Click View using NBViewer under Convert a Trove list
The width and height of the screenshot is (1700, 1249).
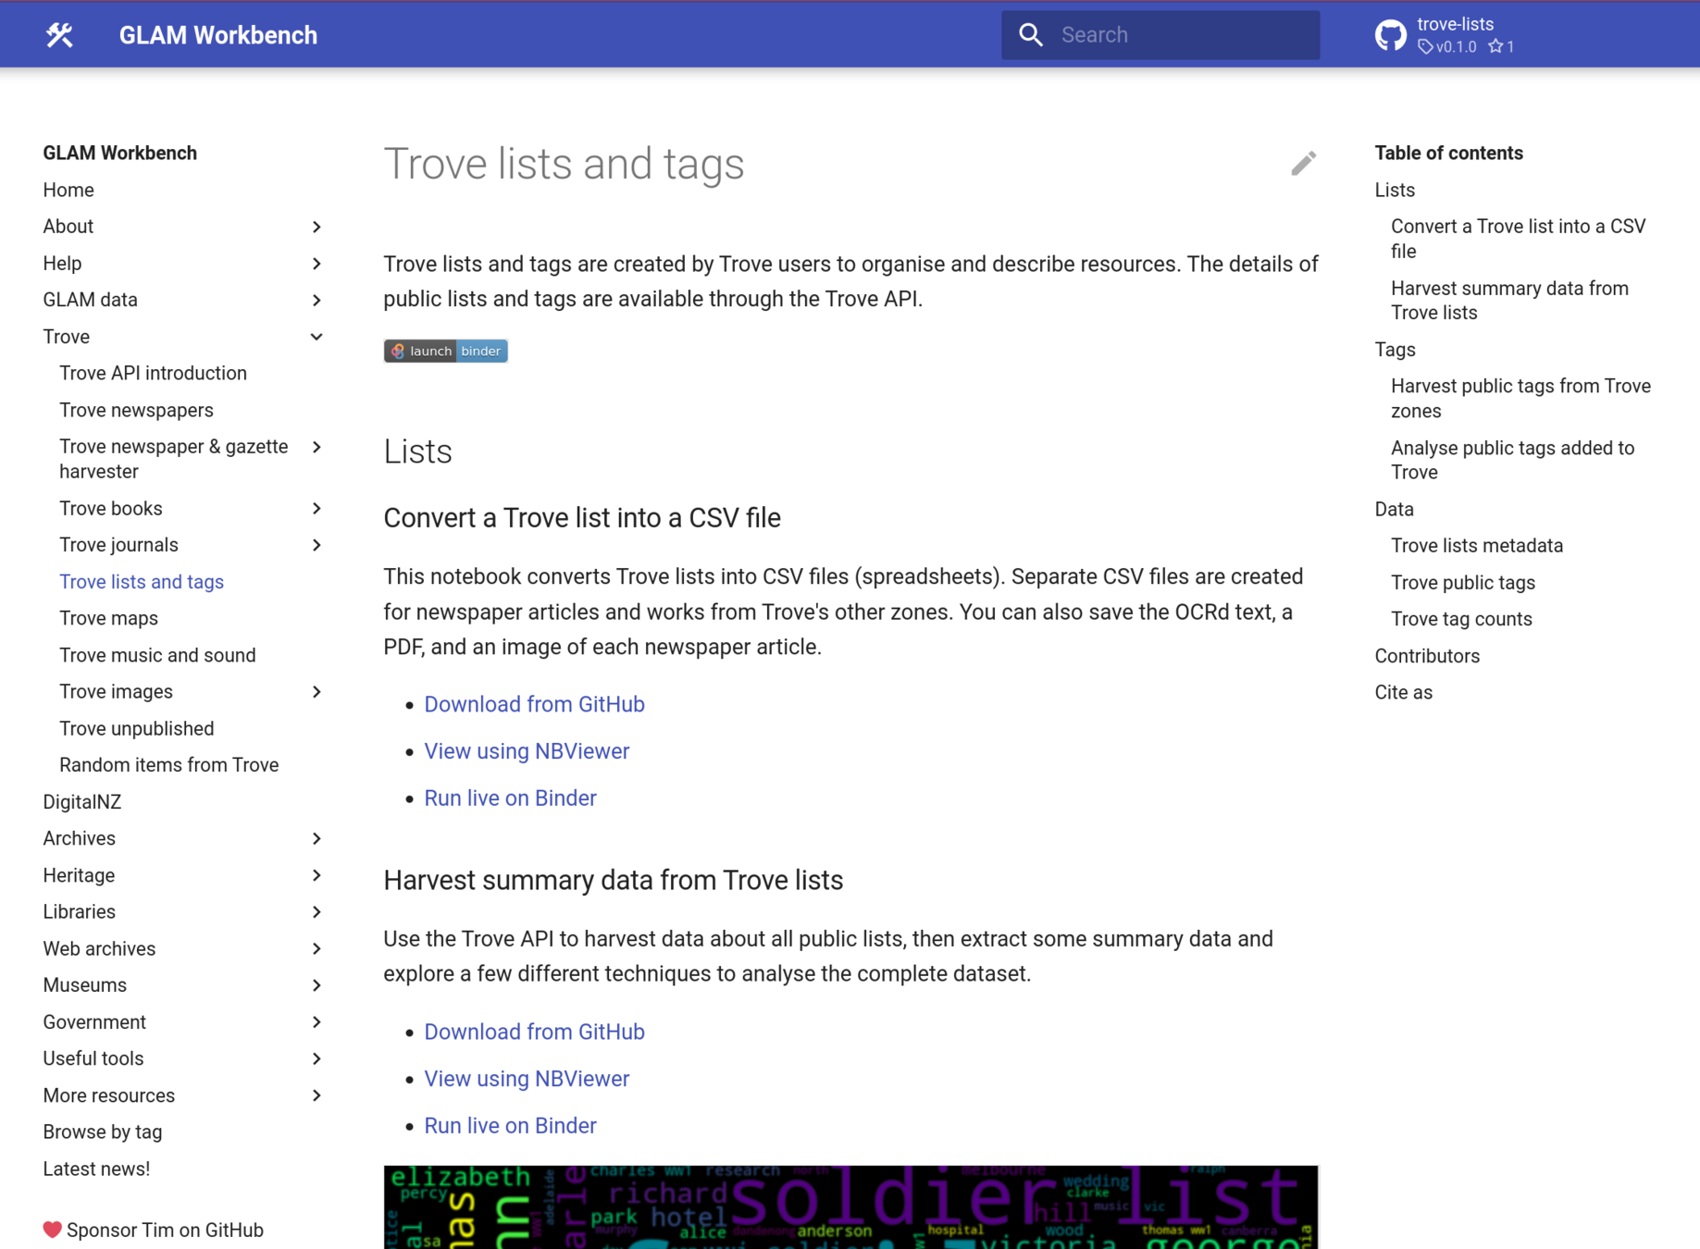click(527, 751)
